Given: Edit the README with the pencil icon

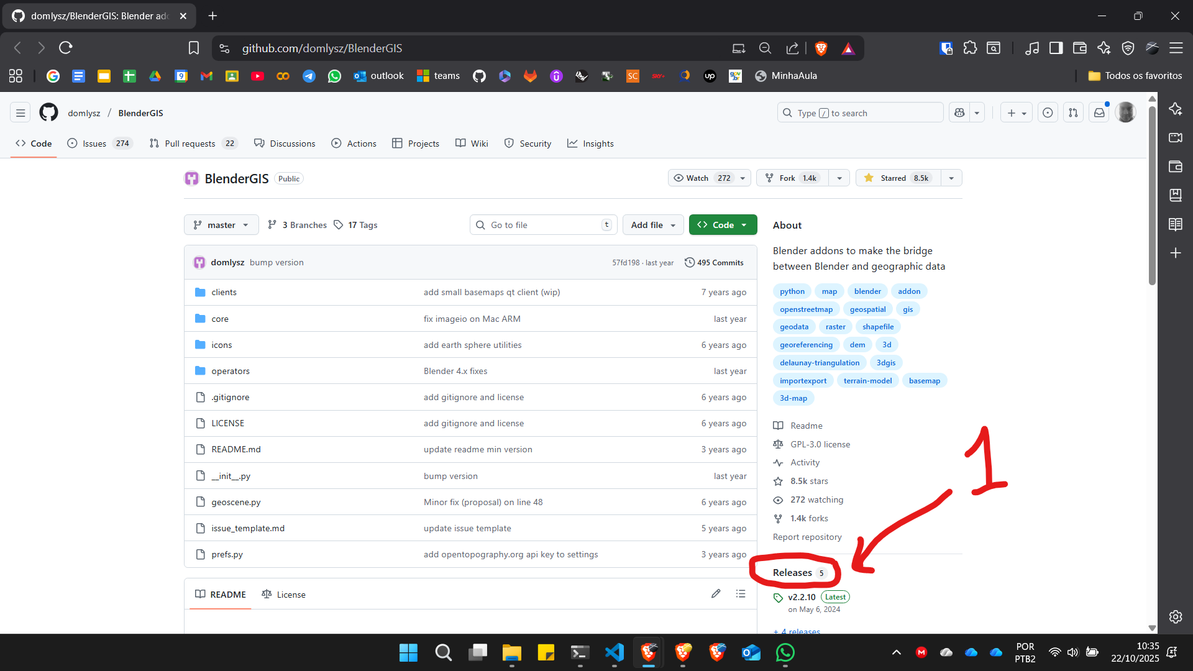Looking at the screenshot, I should (x=716, y=594).
